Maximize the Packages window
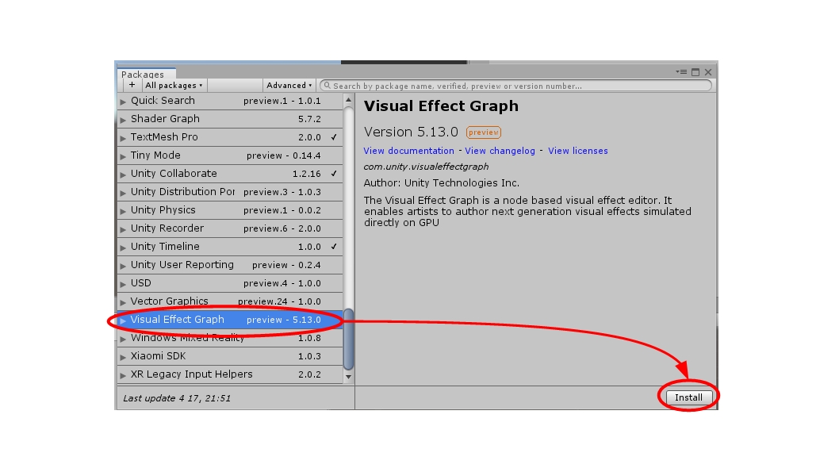The width and height of the screenshot is (839, 472). point(695,71)
